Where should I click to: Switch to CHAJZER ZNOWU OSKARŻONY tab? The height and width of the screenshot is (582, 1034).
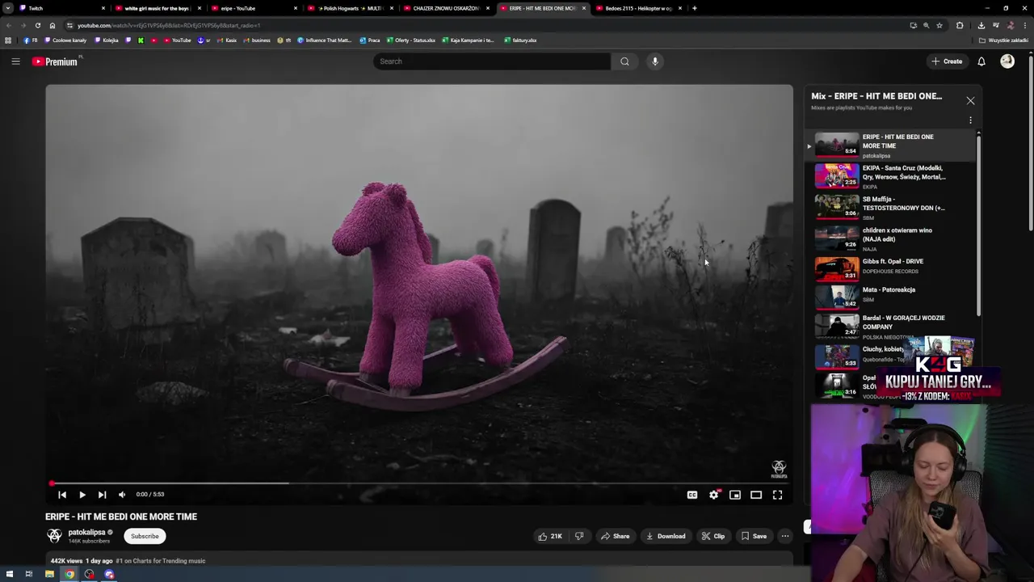446,8
